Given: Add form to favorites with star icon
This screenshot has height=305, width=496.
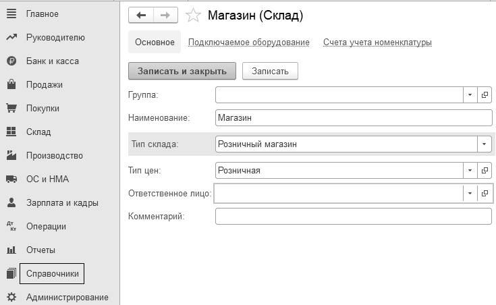Looking at the screenshot, I should [193, 15].
